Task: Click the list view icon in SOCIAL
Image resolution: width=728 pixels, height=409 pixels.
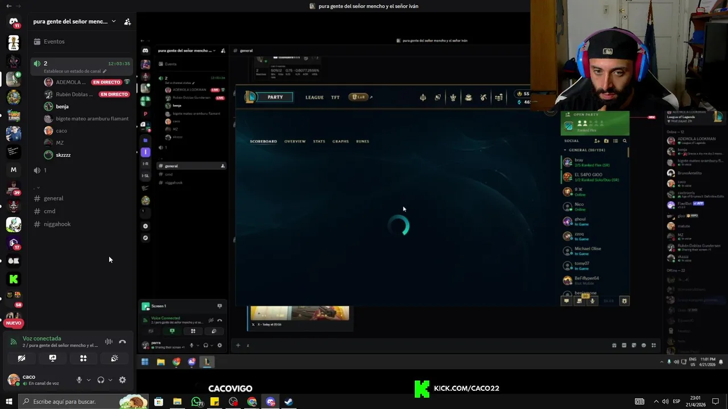Action: (x=615, y=141)
